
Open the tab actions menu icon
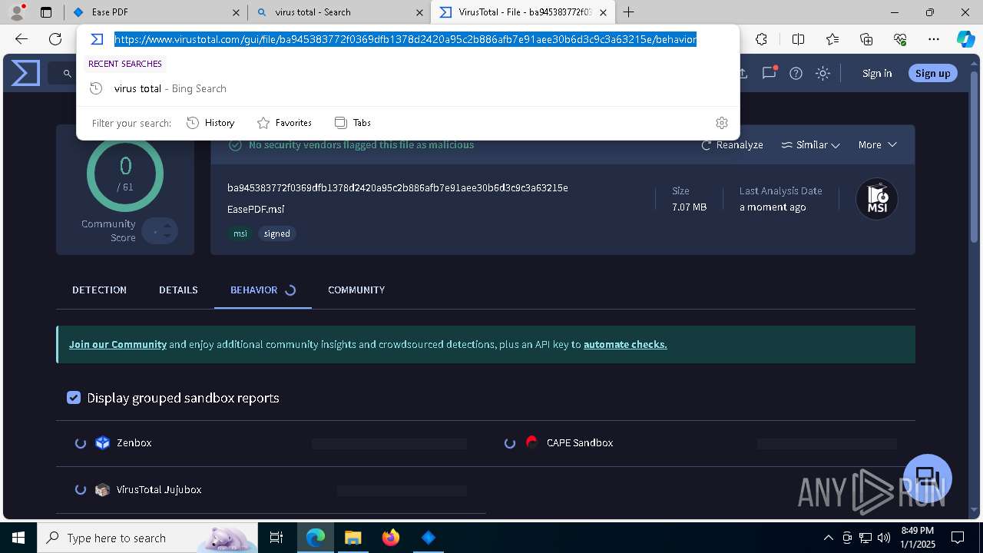point(46,12)
